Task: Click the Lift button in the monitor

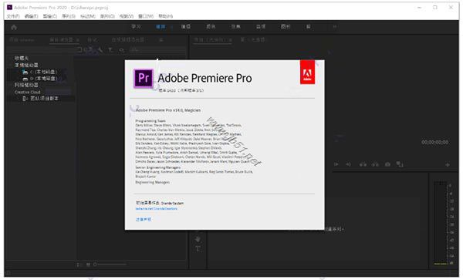Action: point(363,164)
